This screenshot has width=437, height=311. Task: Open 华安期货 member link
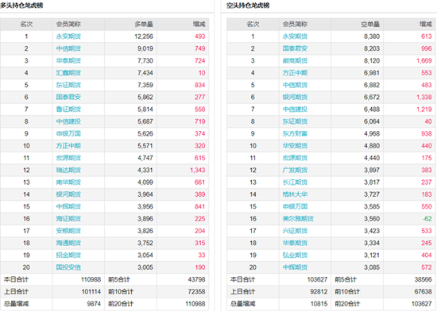click(x=295, y=146)
